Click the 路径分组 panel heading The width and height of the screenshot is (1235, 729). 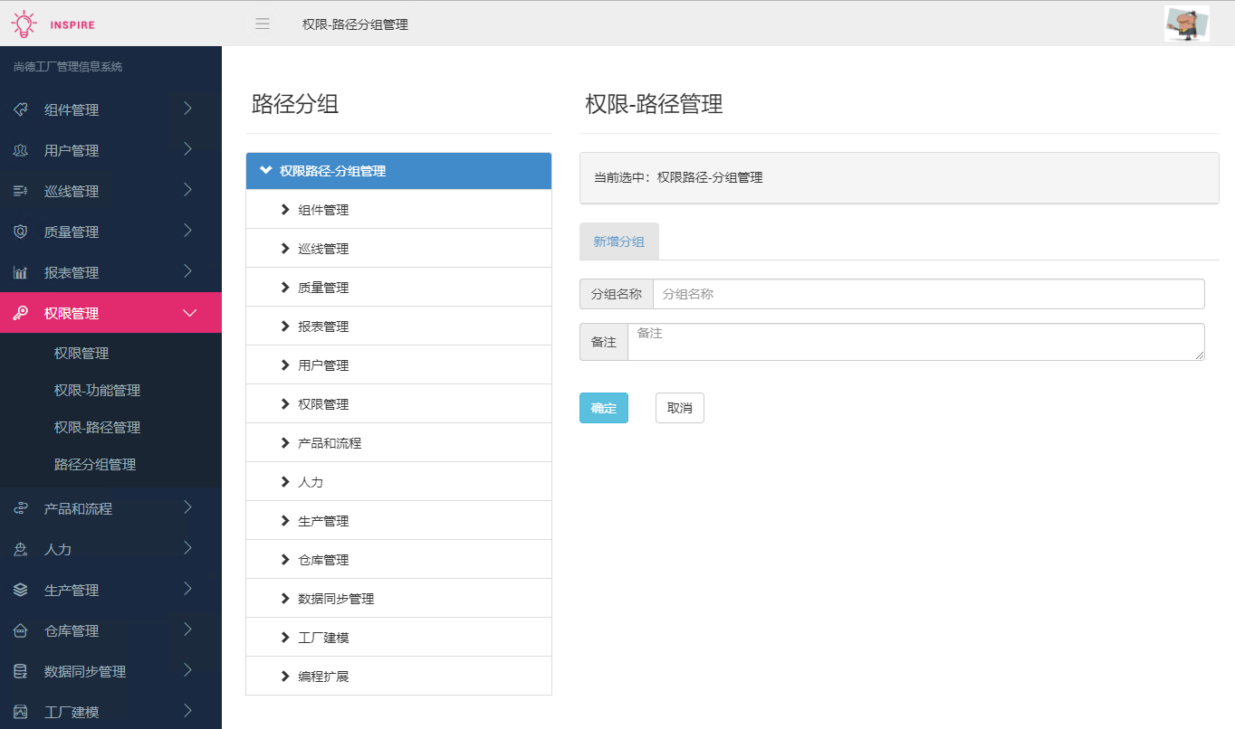click(295, 104)
